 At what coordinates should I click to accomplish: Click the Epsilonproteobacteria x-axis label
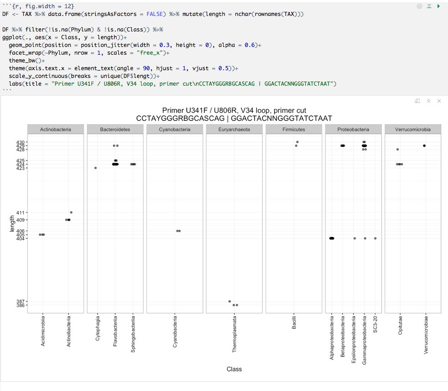(x=353, y=340)
